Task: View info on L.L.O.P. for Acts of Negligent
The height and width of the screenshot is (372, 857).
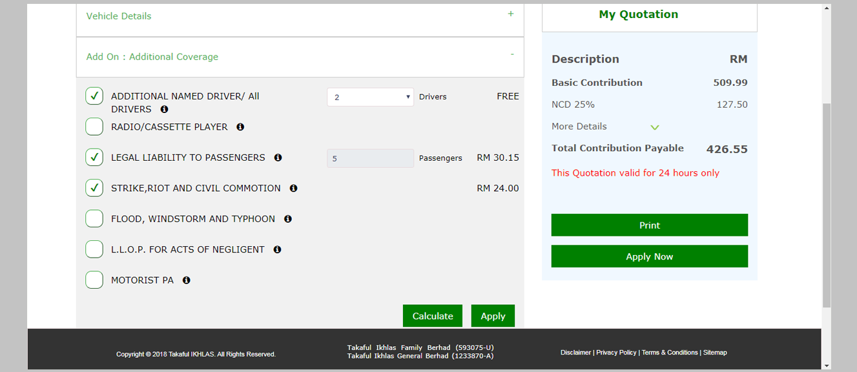Action: [277, 249]
